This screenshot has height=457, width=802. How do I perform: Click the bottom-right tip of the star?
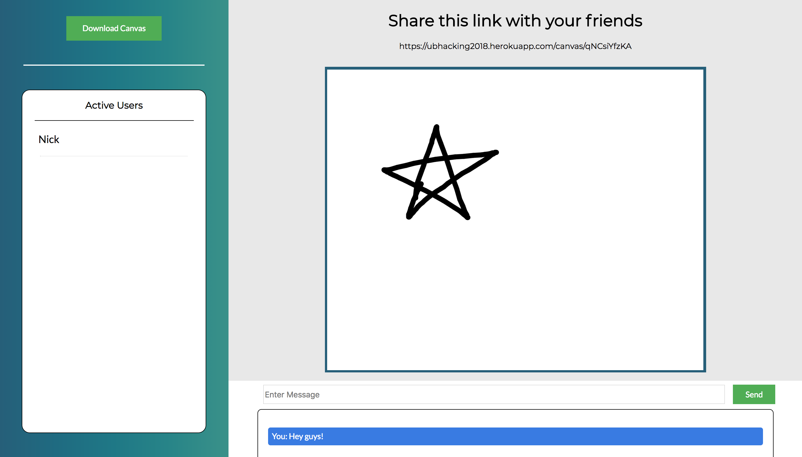point(467,217)
